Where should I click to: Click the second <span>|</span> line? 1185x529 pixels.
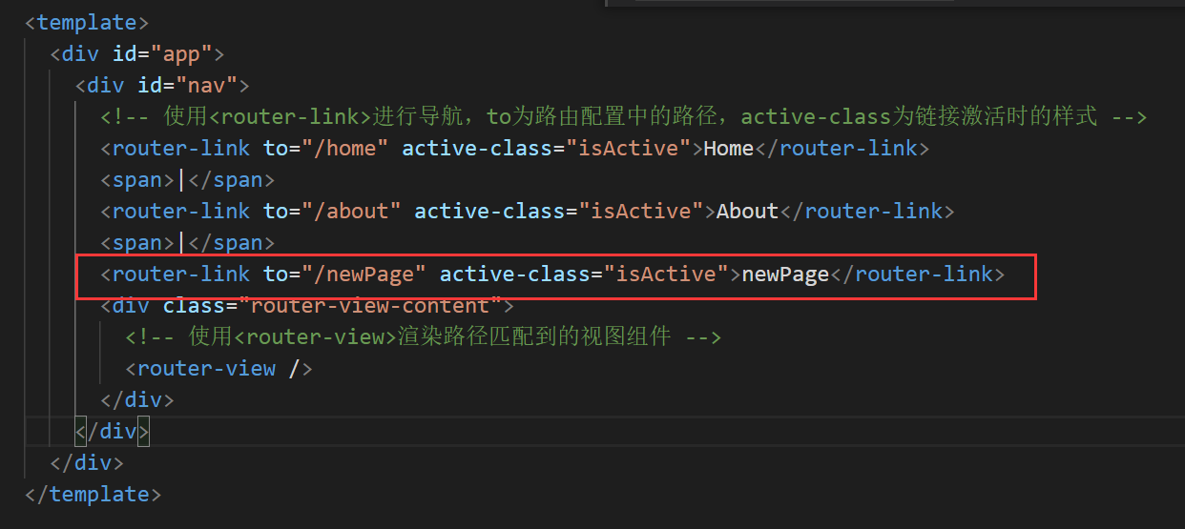[188, 242]
